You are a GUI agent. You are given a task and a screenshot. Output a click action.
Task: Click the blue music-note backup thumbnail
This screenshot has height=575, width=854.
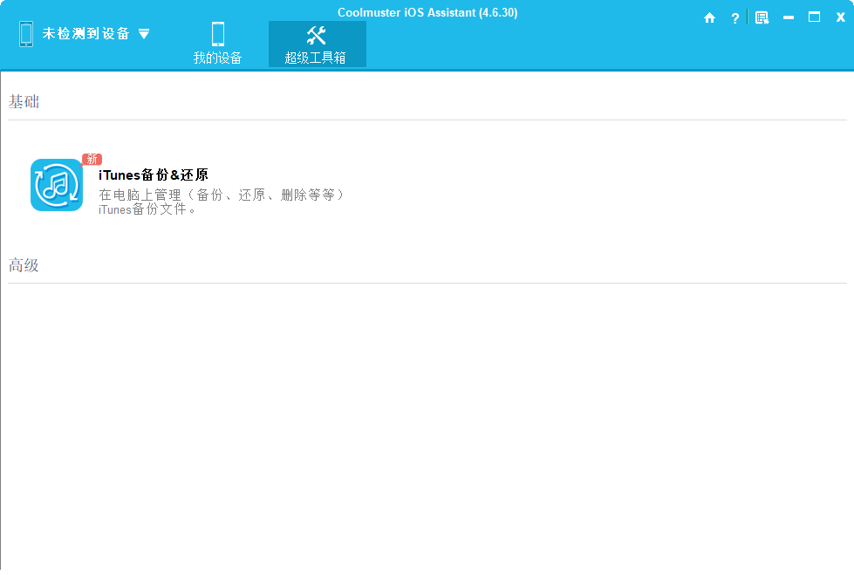(56, 184)
